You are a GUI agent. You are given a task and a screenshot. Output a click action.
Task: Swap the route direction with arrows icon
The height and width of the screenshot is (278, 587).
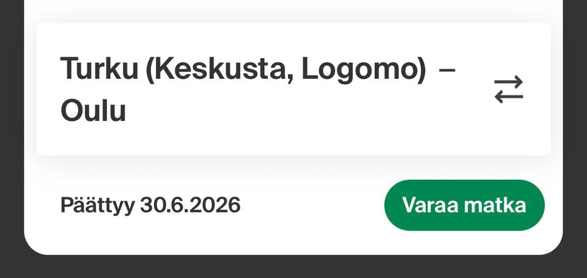[x=508, y=89]
